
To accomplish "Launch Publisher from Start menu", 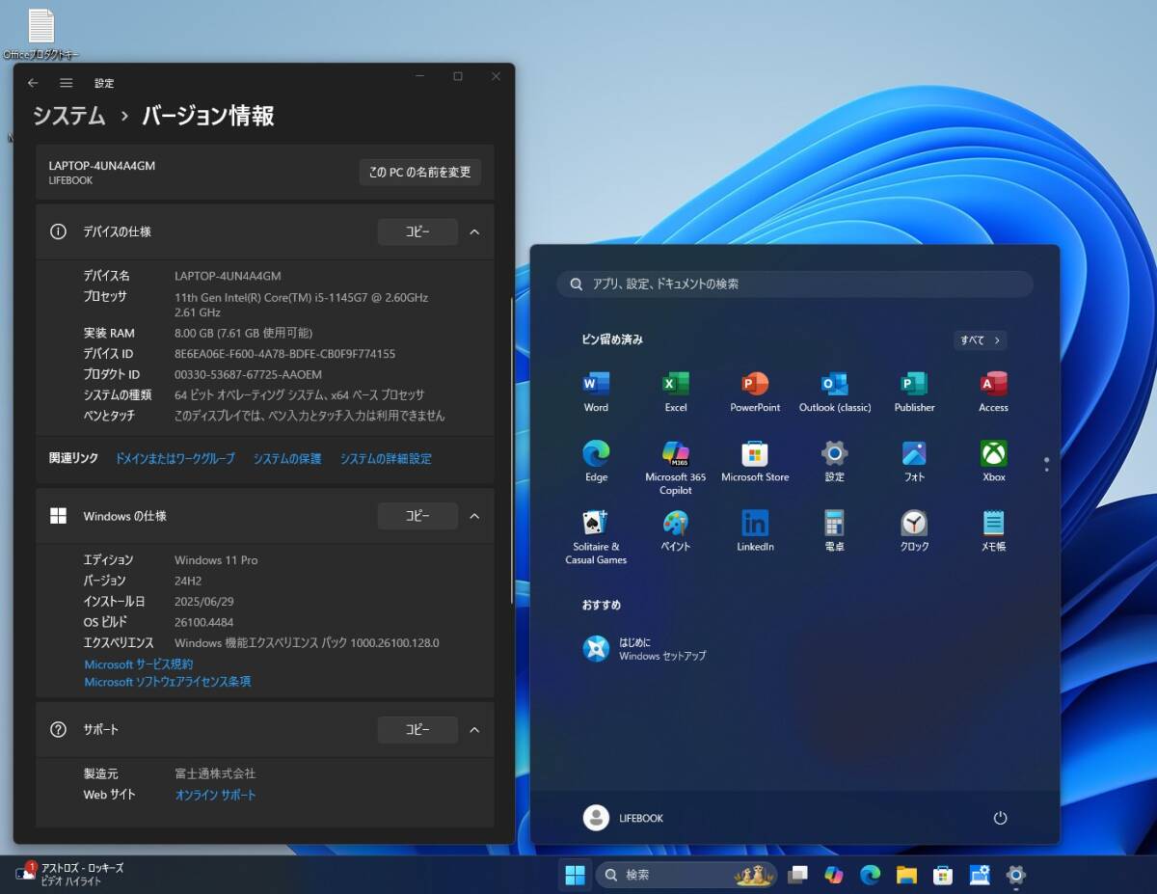I will (914, 393).
